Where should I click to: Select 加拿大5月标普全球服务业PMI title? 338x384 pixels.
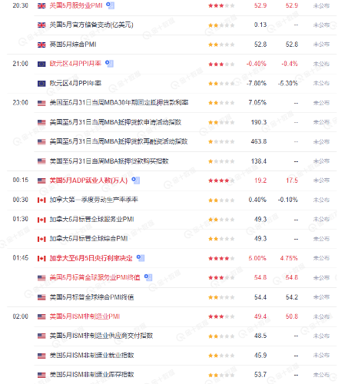[92, 219]
